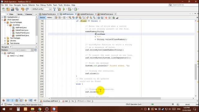Open the Debug menu

point(43,5)
